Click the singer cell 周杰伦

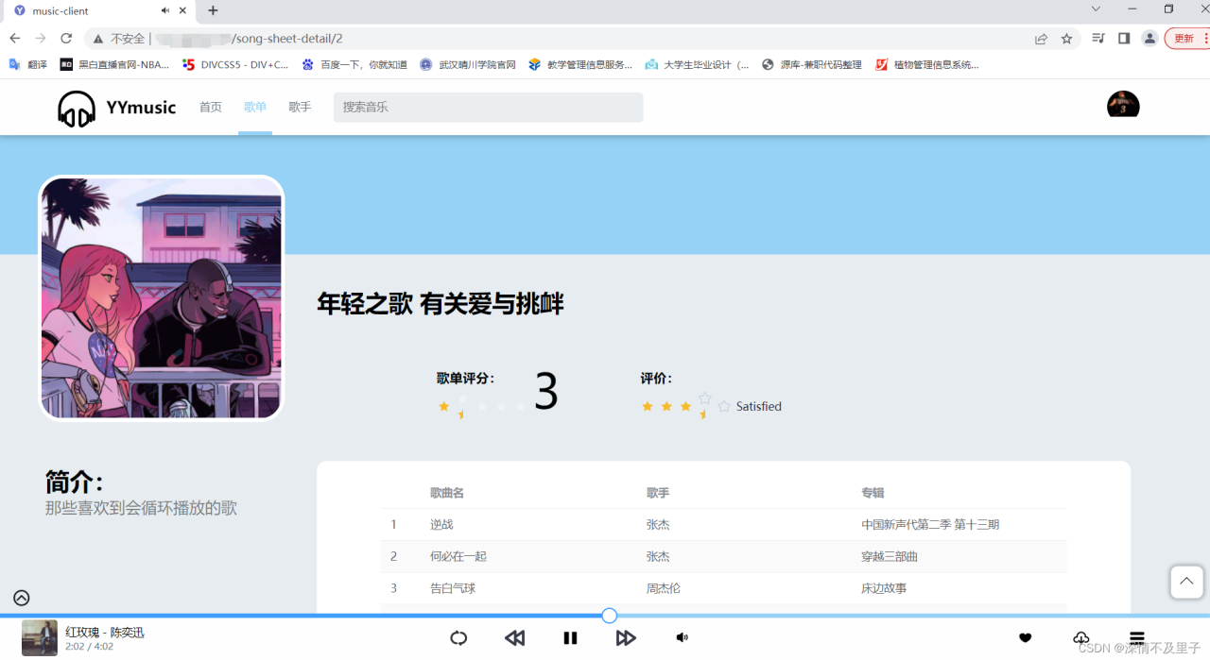[x=664, y=588]
